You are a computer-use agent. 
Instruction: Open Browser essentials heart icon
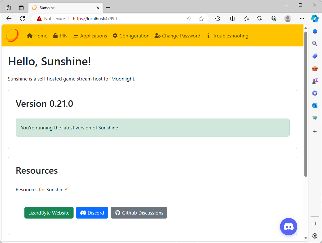(x=273, y=19)
